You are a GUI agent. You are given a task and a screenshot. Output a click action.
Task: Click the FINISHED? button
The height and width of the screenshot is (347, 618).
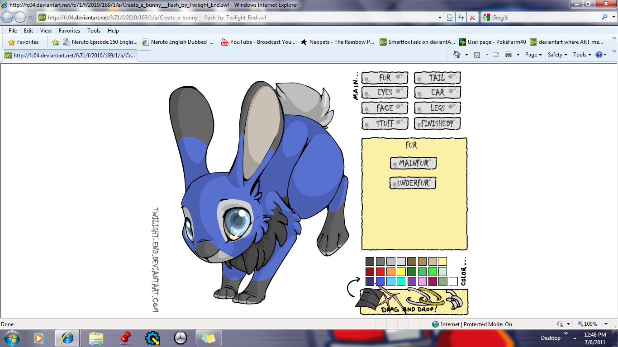coord(437,123)
